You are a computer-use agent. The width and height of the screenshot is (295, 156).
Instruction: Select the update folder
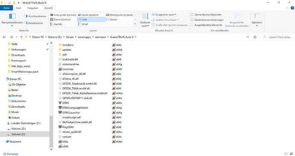(x=67, y=50)
